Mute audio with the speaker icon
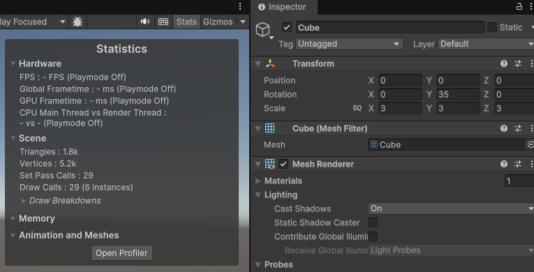 [145, 22]
